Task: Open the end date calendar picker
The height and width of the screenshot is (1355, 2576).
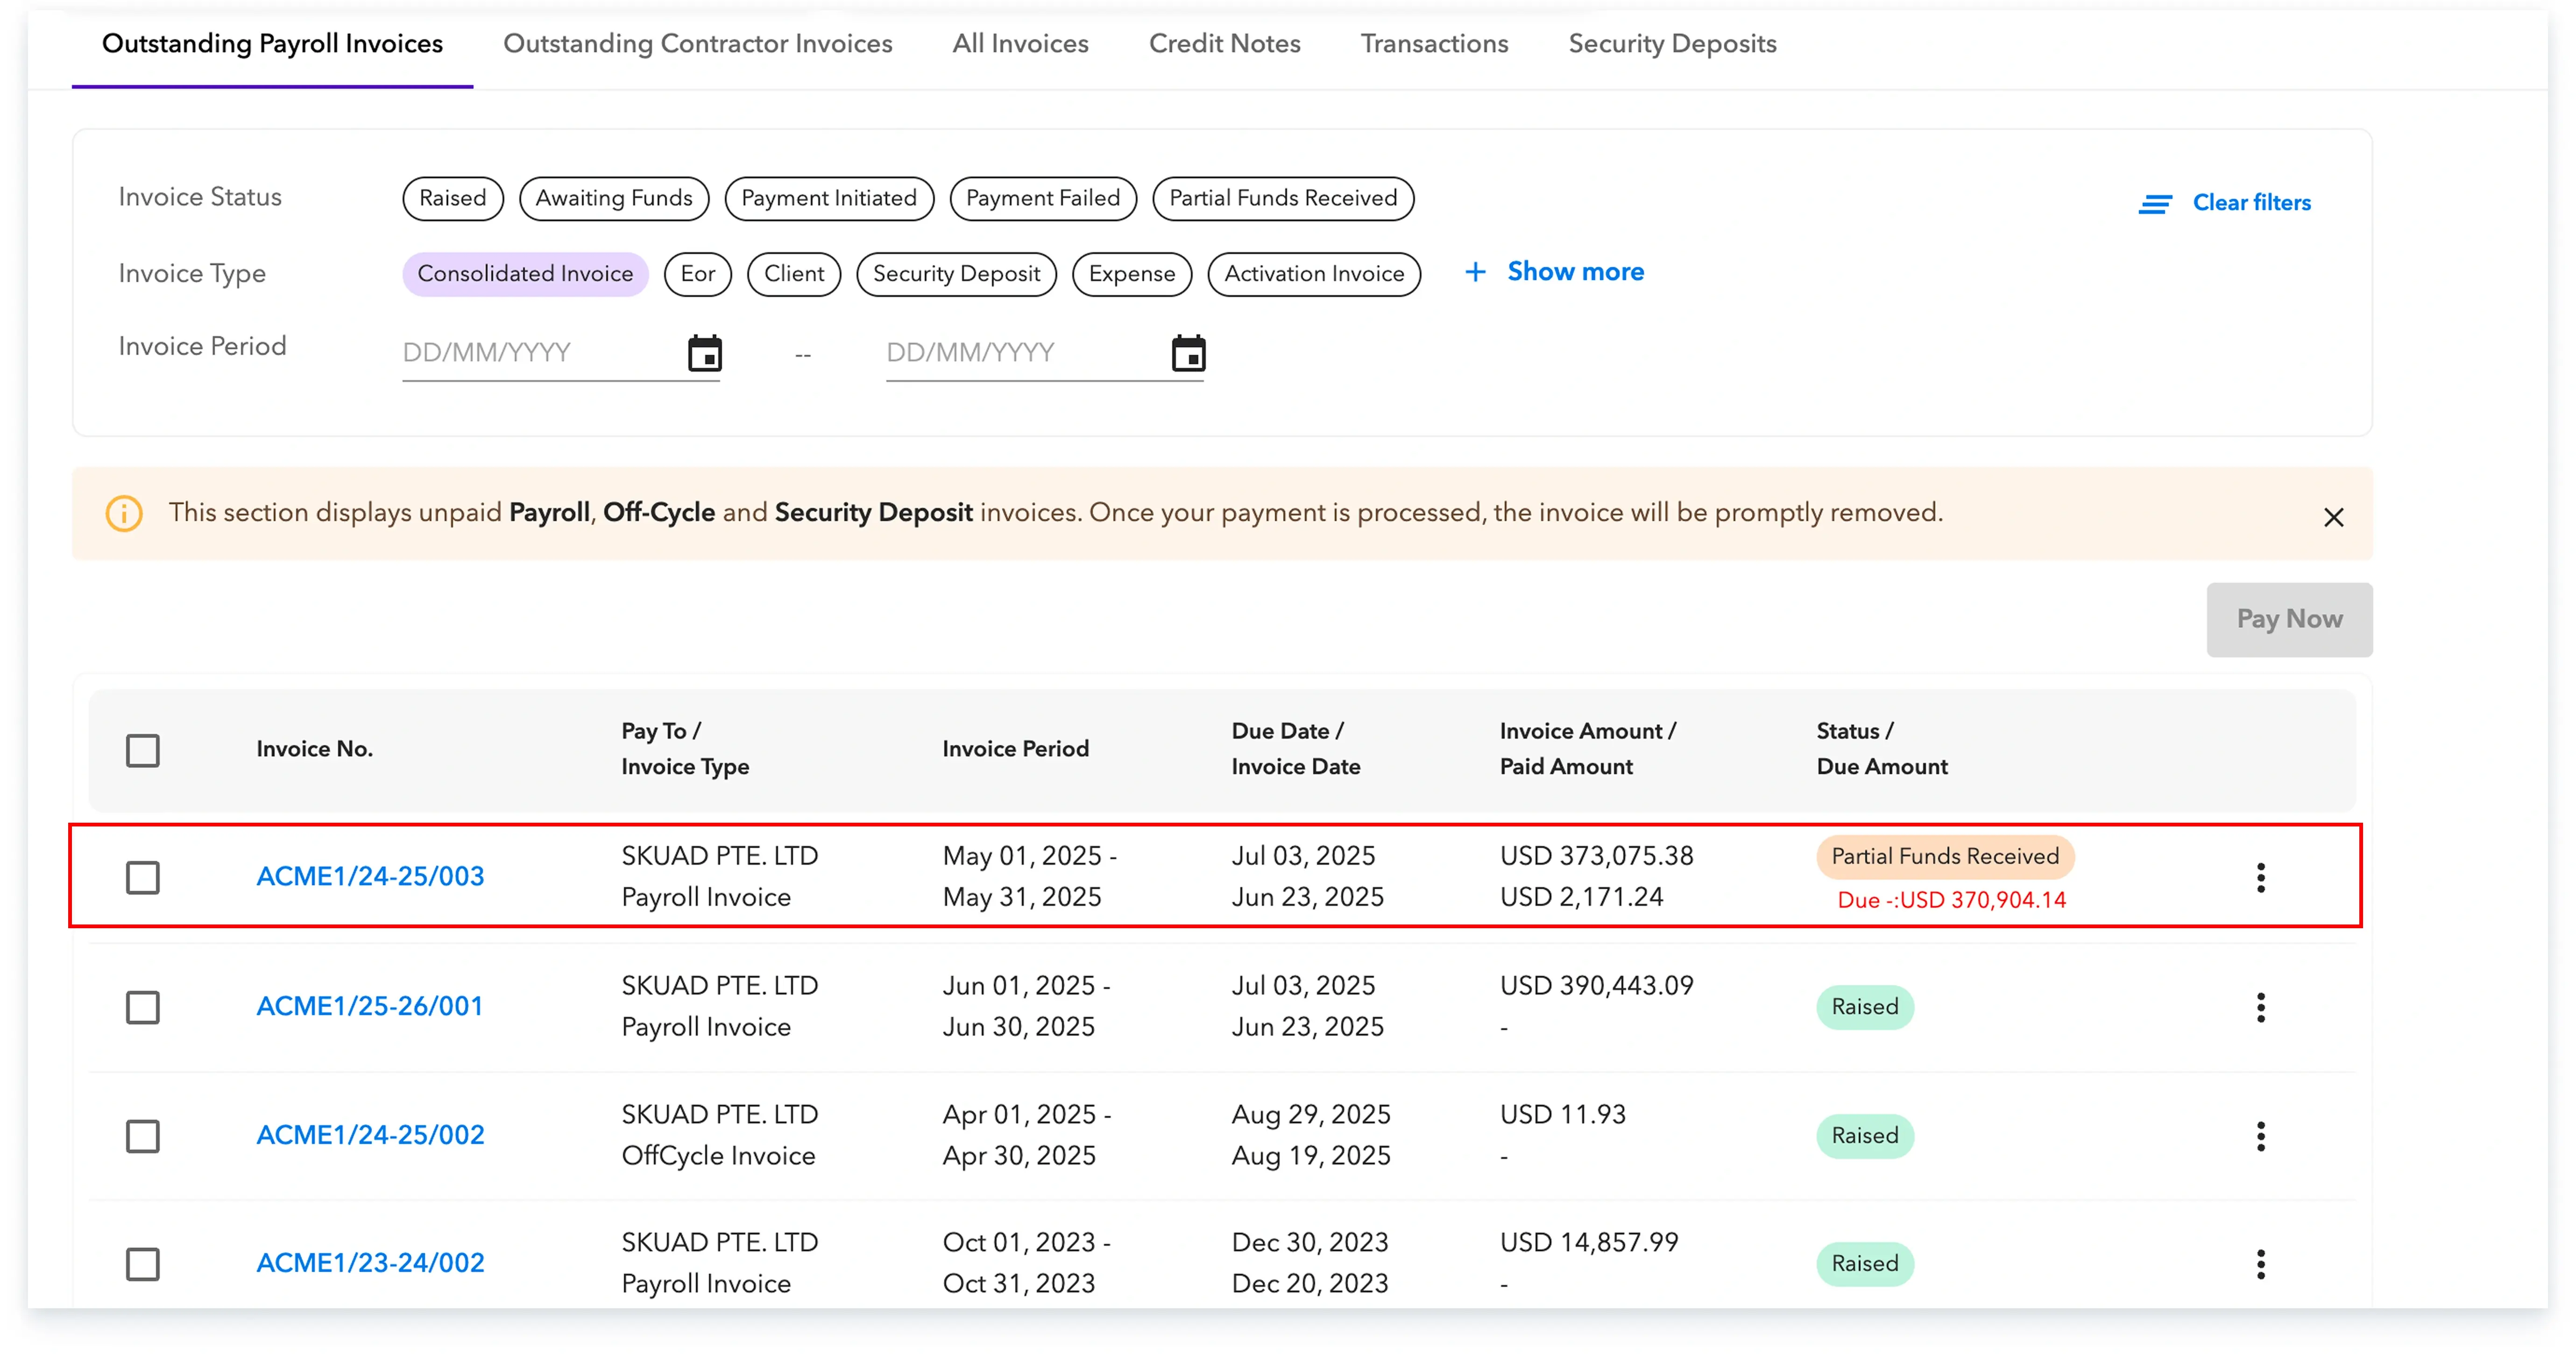Action: (x=1188, y=353)
